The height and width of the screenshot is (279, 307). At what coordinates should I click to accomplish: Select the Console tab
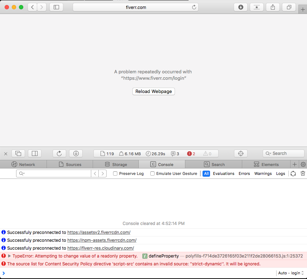point(162,165)
